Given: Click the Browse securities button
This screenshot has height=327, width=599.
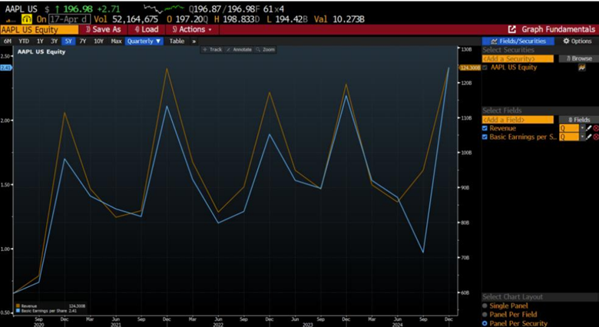Looking at the screenshot, I should pos(578,59).
